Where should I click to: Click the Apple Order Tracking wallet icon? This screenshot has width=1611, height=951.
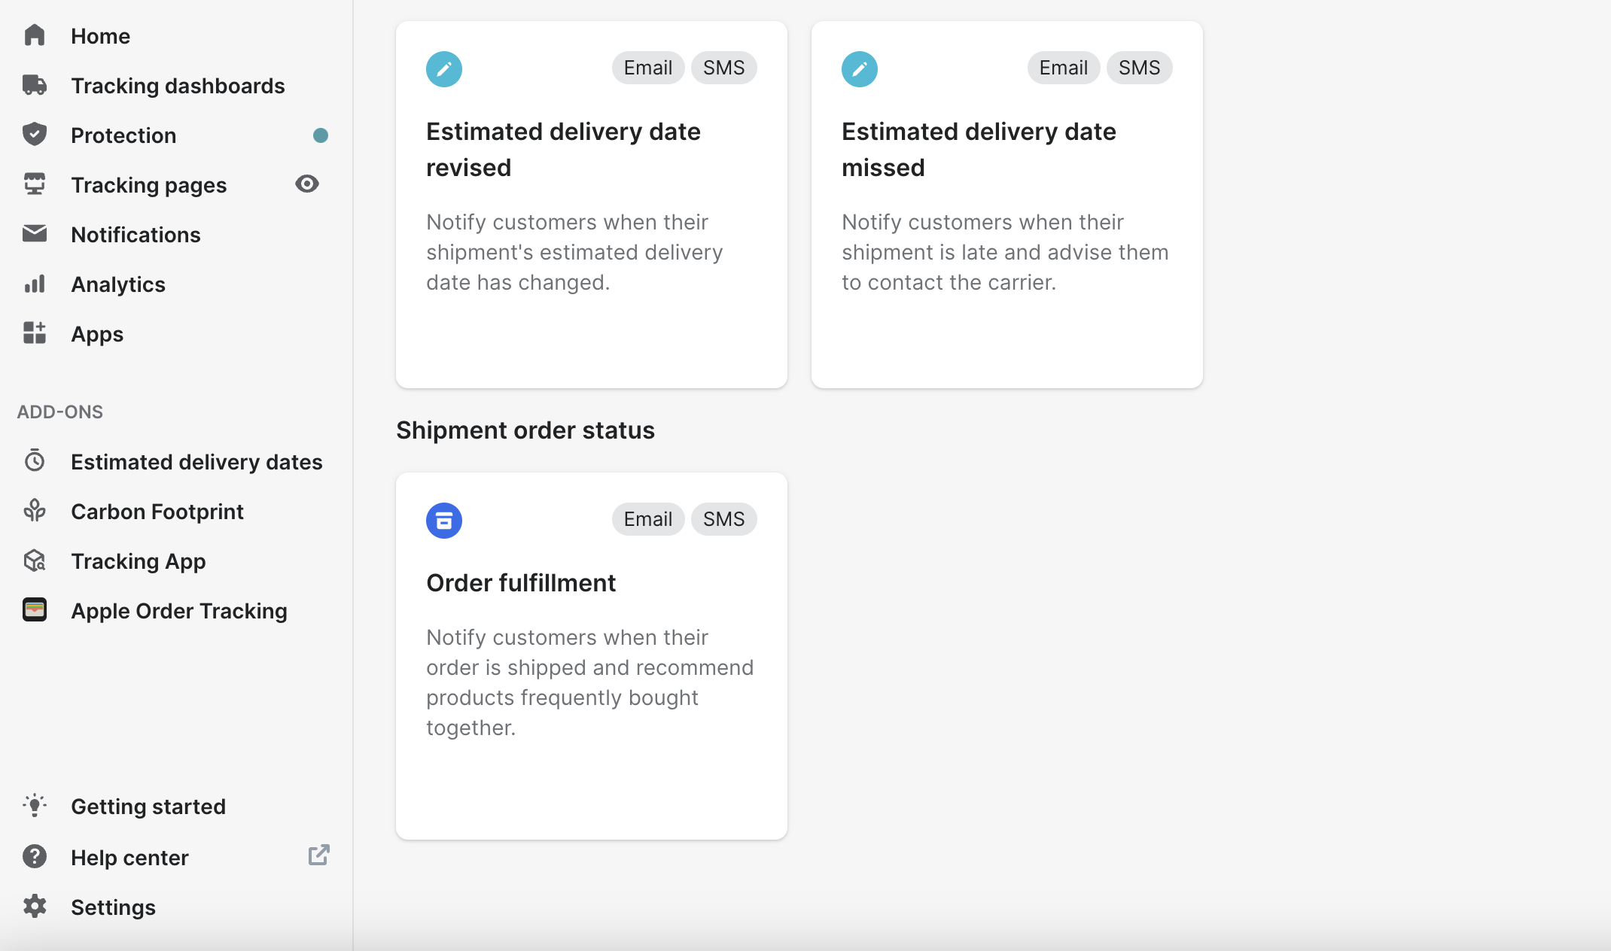(x=35, y=610)
